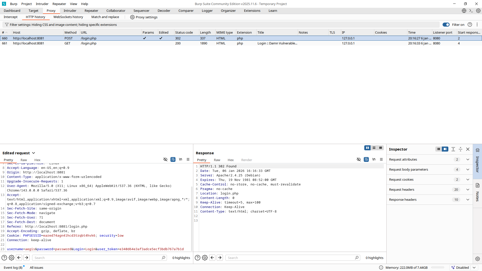The width and height of the screenshot is (482, 271).
Task: Open the Intruder menu
Action: [x=42, y=4]
